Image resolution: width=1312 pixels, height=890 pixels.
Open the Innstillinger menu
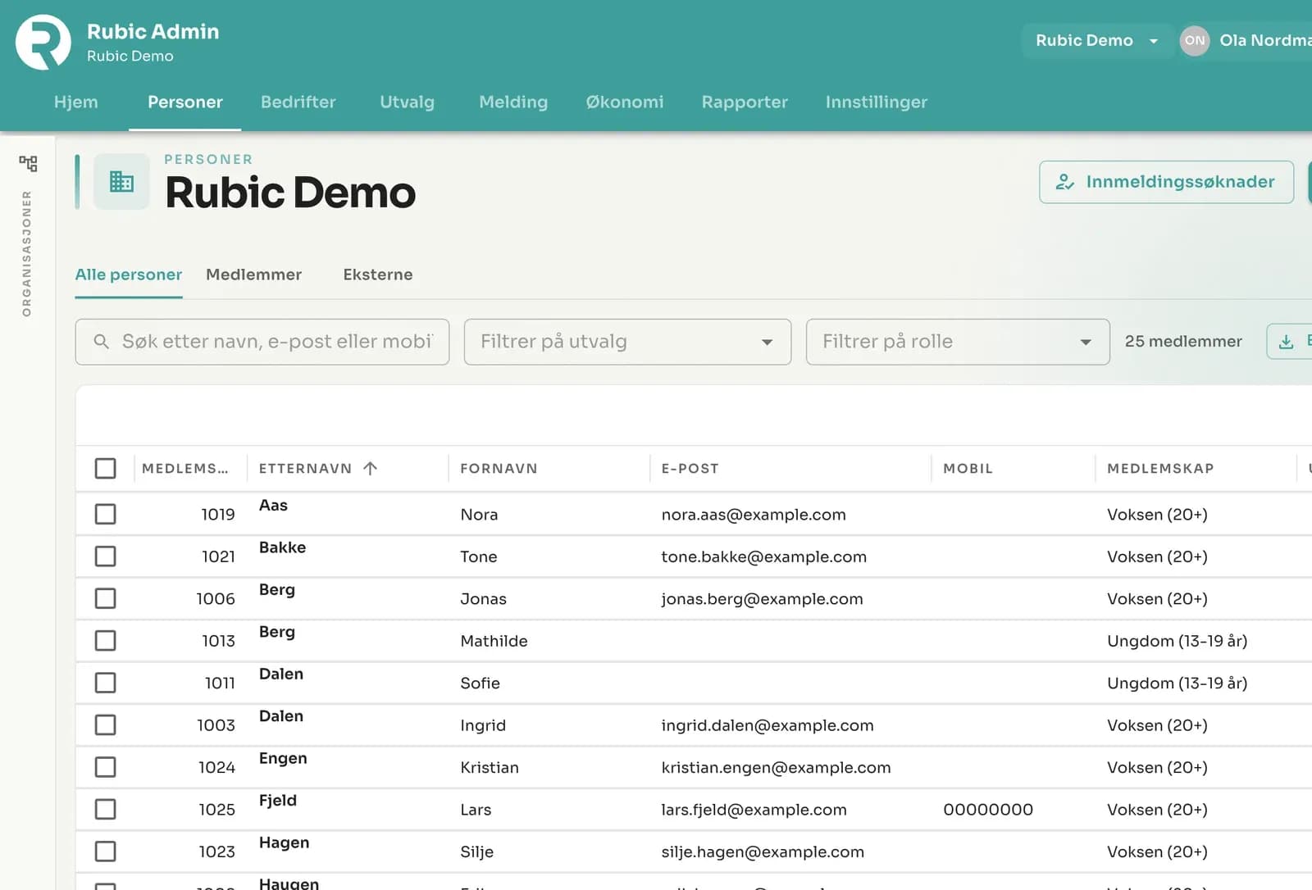tap(877, 102)
